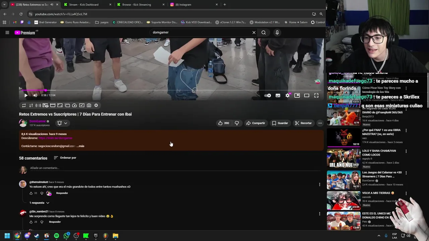Open options for Los Juegos del Calamar video
This screenshot has height=241, width=429.
406,173
